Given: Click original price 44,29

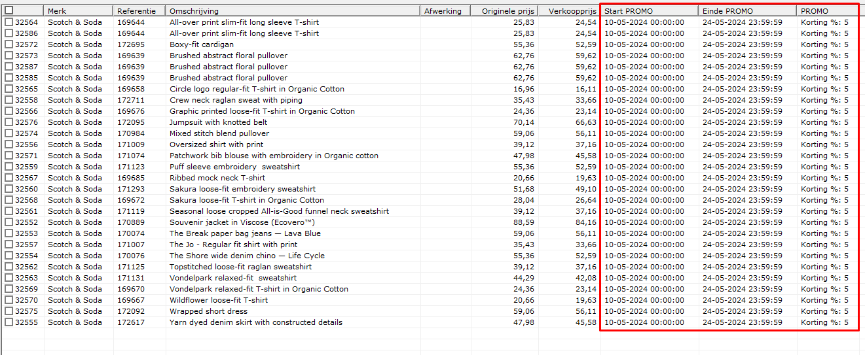Looking at the screenshot, I should 524,278.
